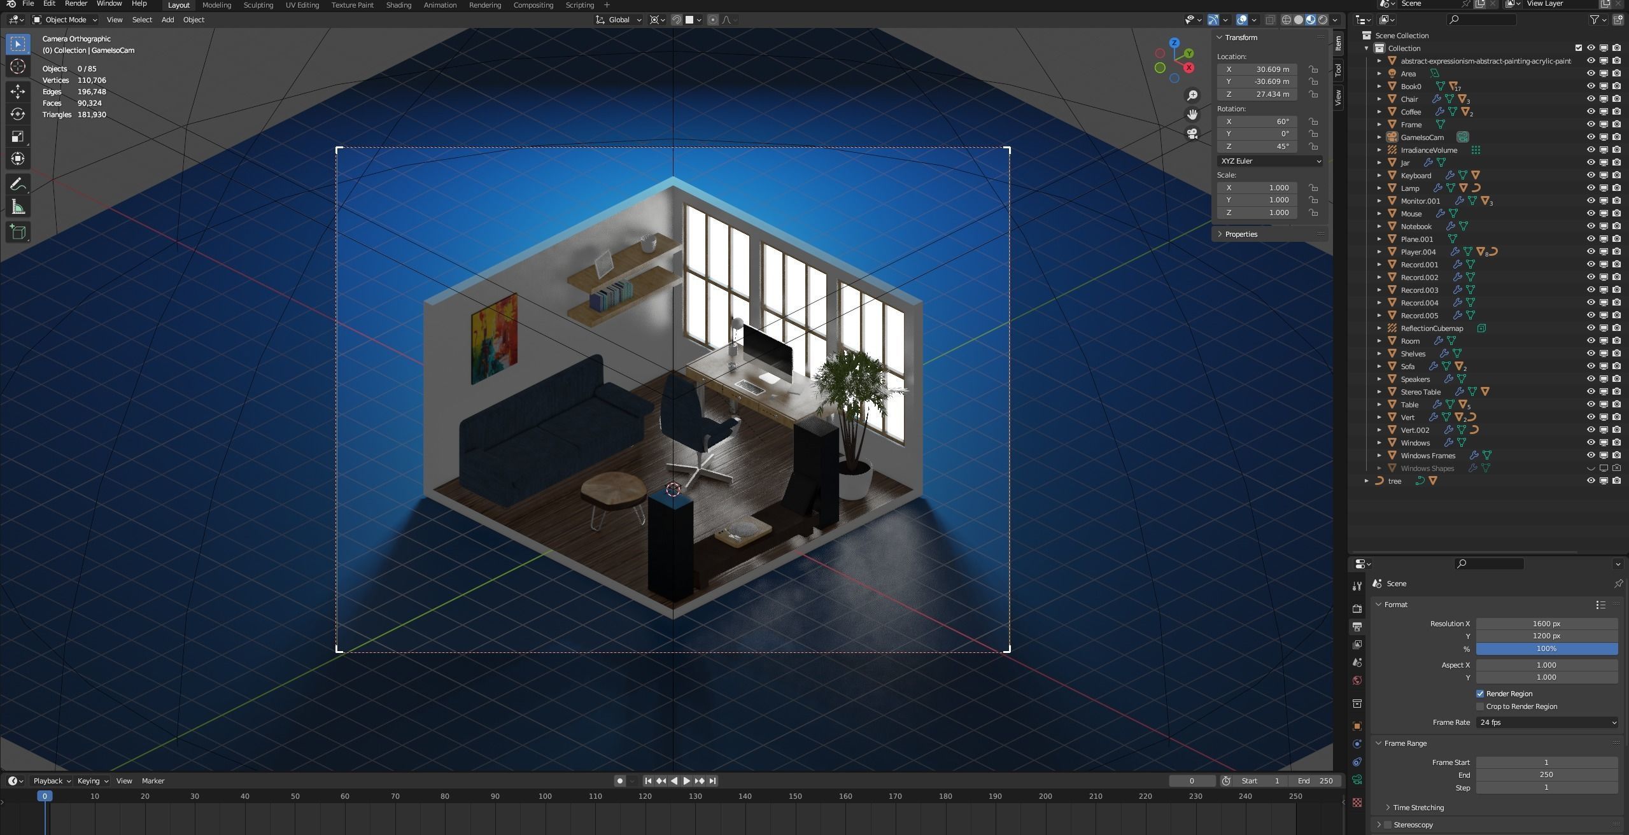Open the Frame Rate 24 fps dropdown
Screen dimensions: 1629x835
click(x=1546, y=722)
